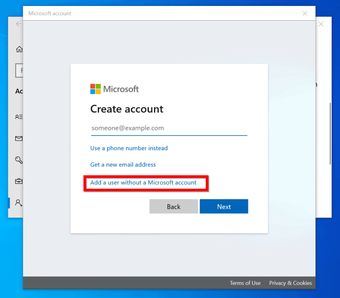This screenshot has height=298, width=340.
Task: Click the Home icon in Settings window
Action: [19, 49]
